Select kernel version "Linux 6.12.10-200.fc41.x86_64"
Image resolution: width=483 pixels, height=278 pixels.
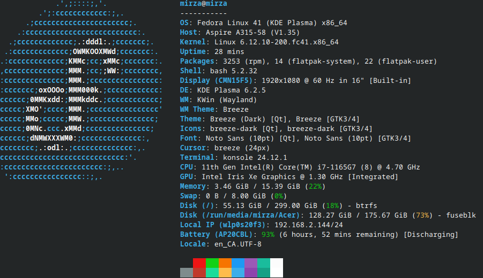276,42
